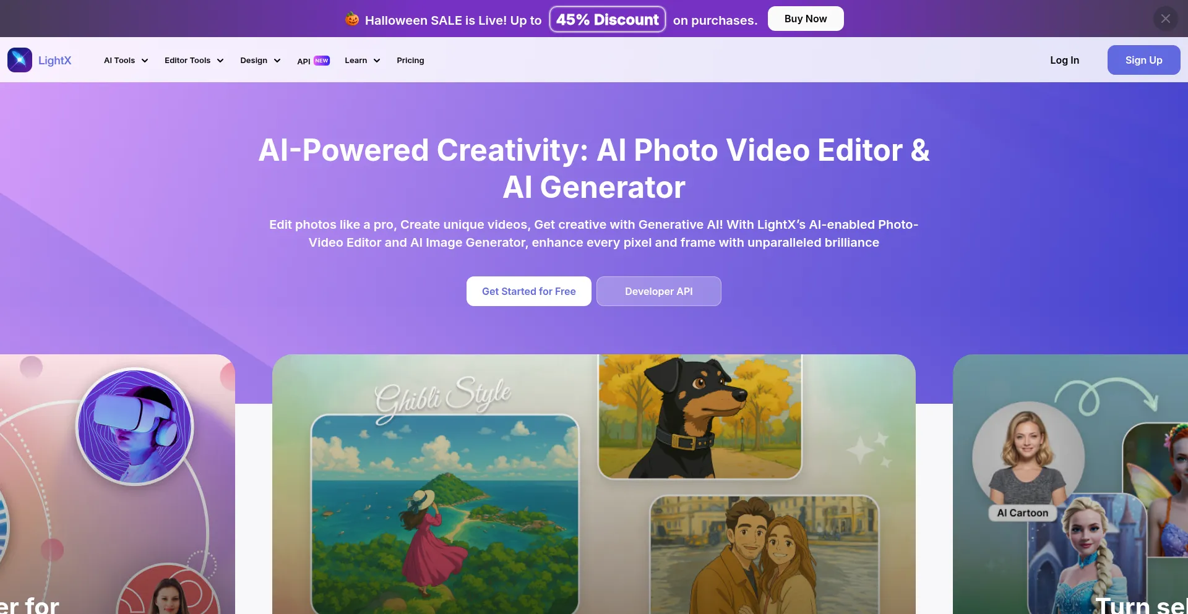Click the AI Cartoon label tag
1188x614 pixels.
(x=1022, y=513)
